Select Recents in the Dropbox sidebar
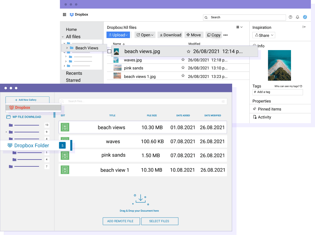This screenshot has width=315, height=235. [75, 73]
